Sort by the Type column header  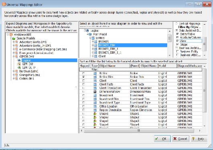[x=95, y=66]
